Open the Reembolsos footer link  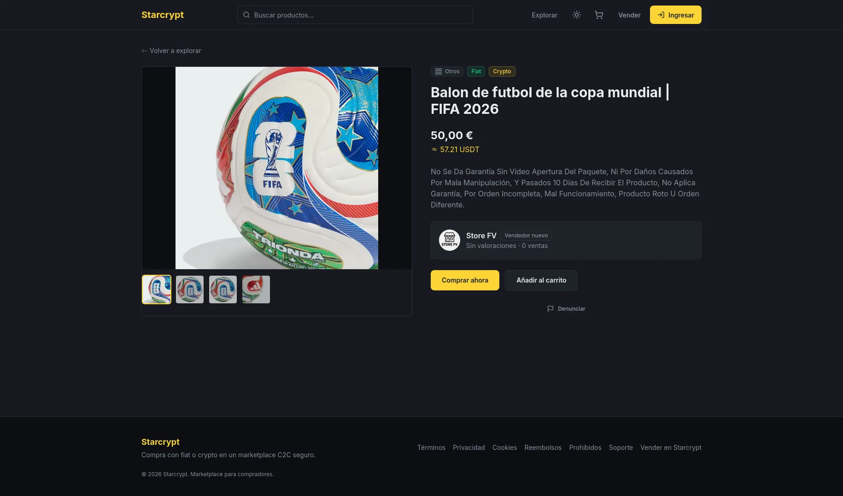[x=543, y=448]
